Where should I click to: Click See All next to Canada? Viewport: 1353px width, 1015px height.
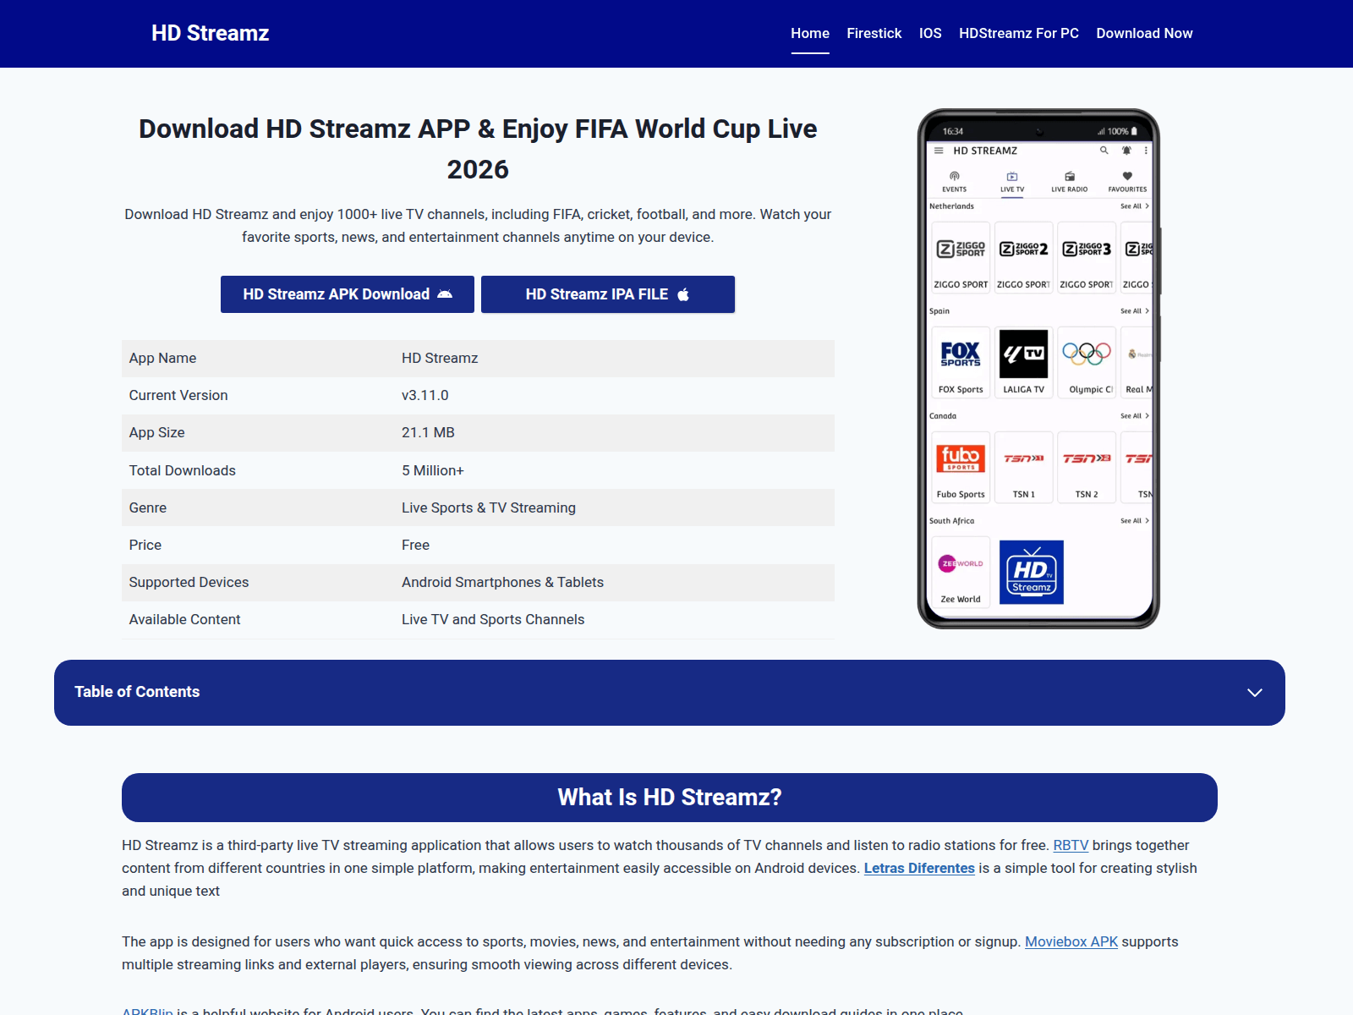(x=1135, y=416)
